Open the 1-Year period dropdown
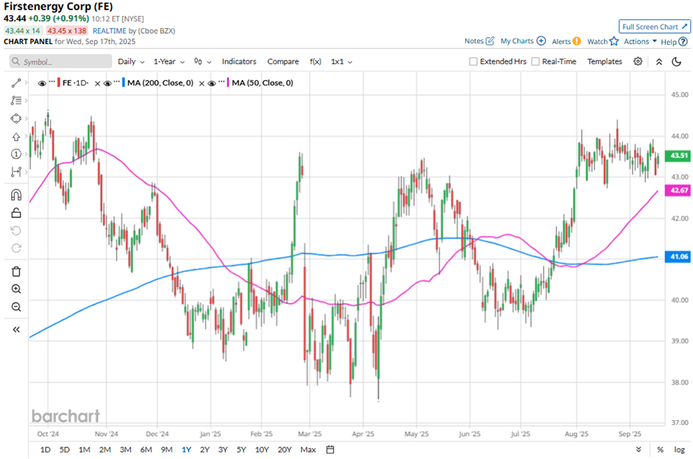 click(x=169, y=62)
